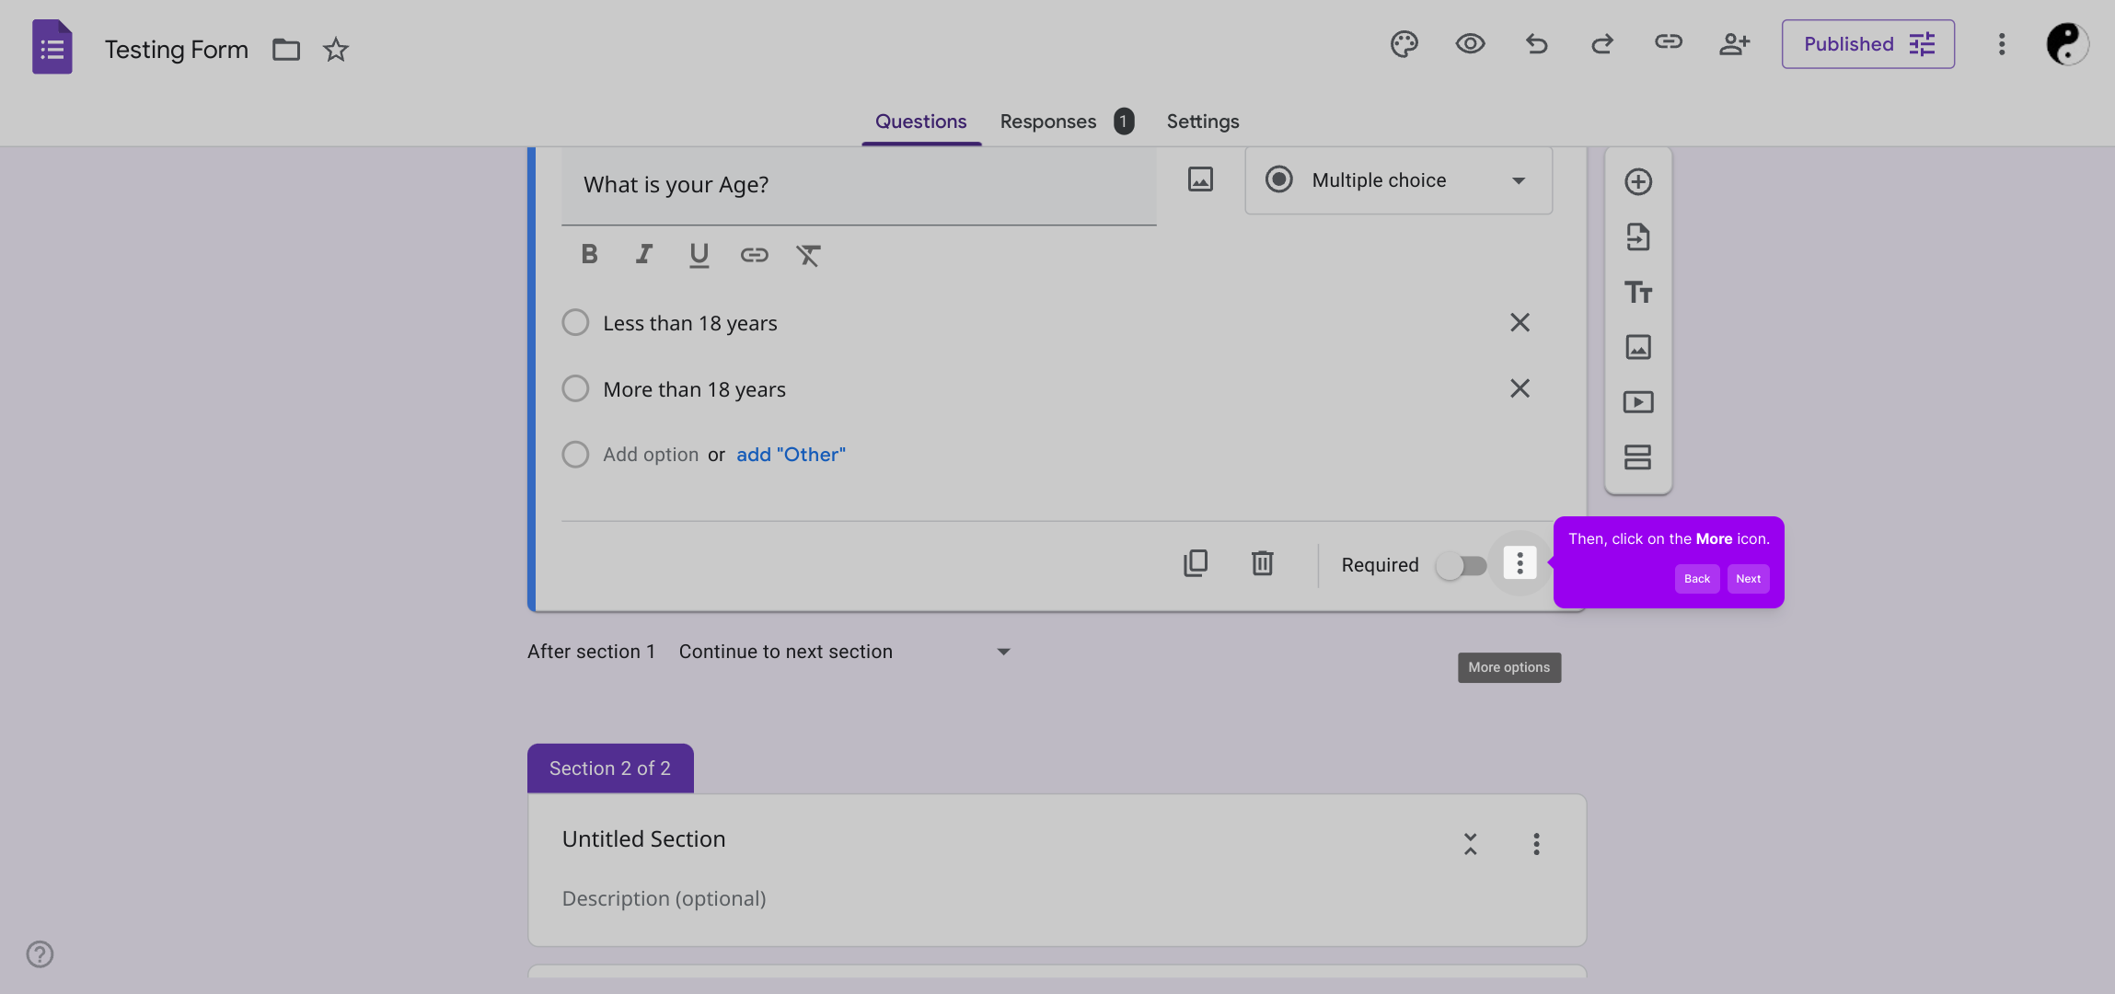This screenshot has width=2115, height=994.
Task: Click the Google Forms home logo
Action: pyautogui.click(x=52, y=47)
